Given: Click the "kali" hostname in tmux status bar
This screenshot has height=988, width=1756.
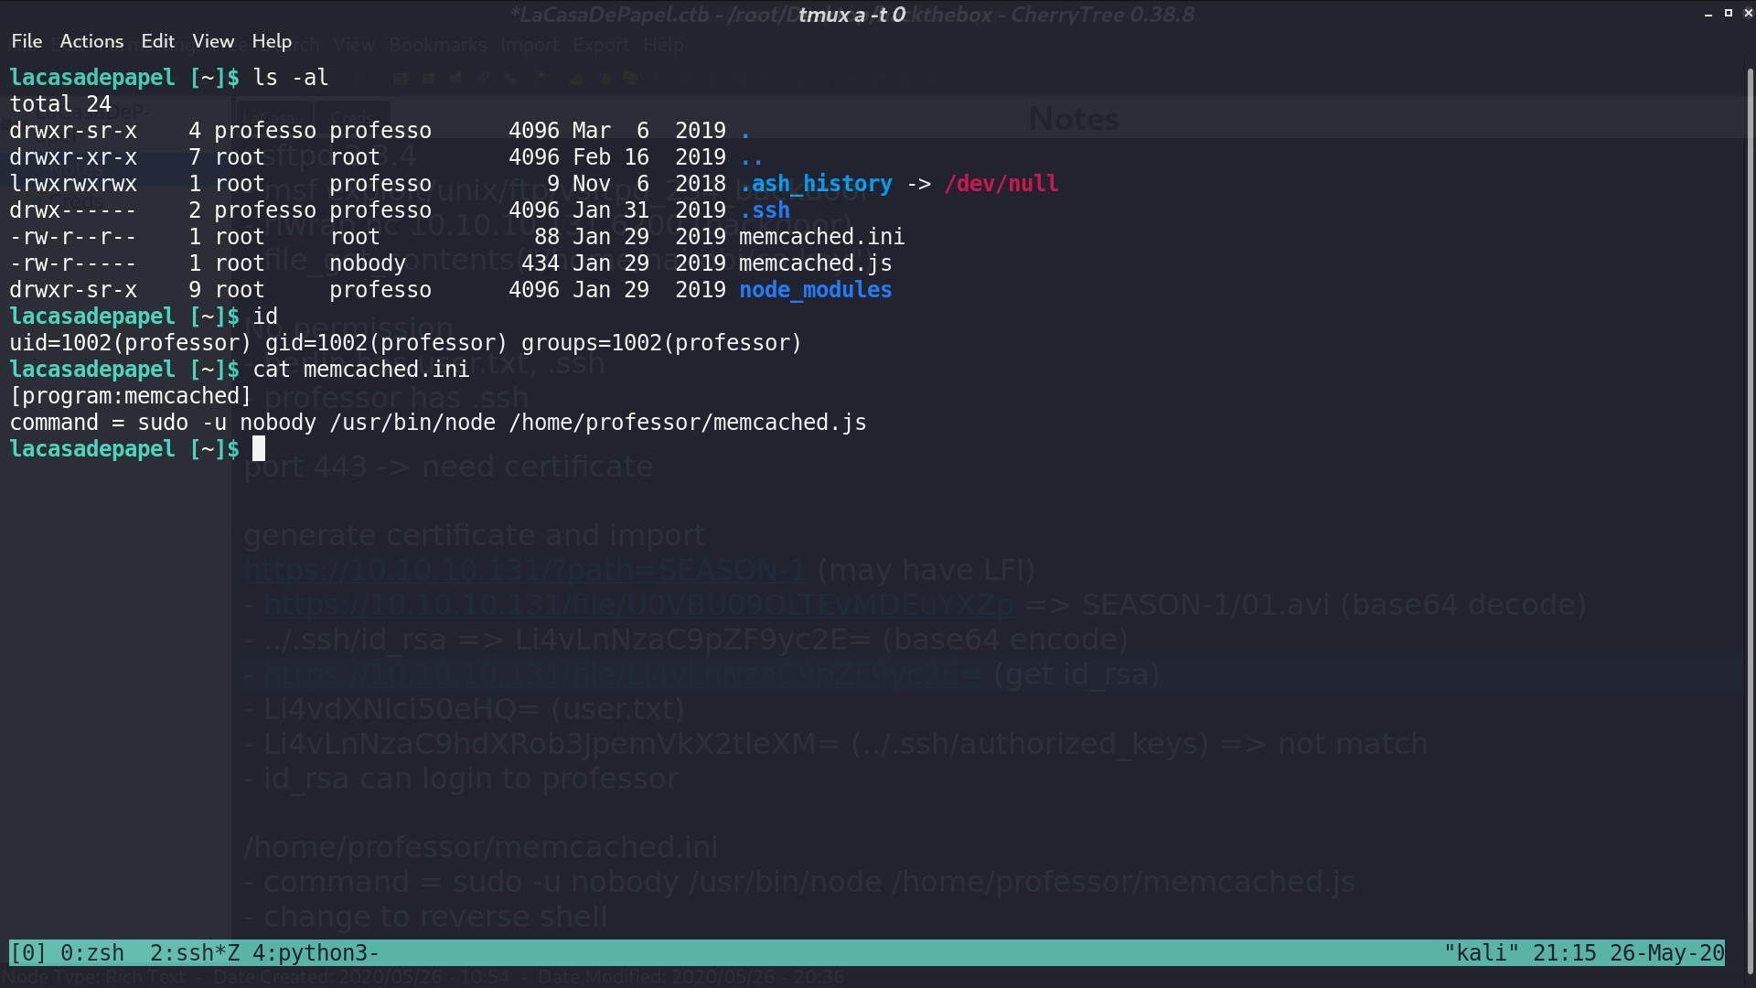Looking at the screenshot, I should pos(1482,953).
